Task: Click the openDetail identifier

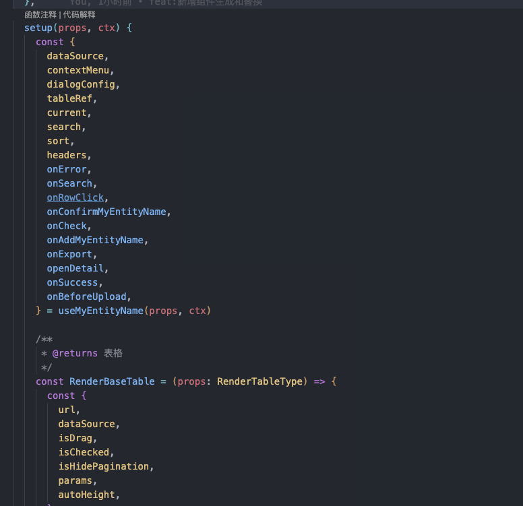Action: pos(75,268)
